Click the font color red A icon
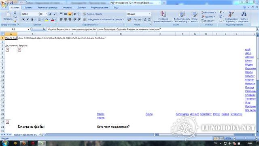The image size is (259, 146). (53, 19)
